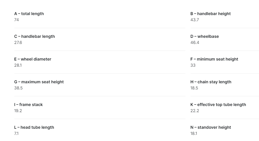
Task: Select the wheelbase value 46.4
Action: [195, 43]
